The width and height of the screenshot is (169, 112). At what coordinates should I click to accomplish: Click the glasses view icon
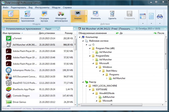[160, 17]
